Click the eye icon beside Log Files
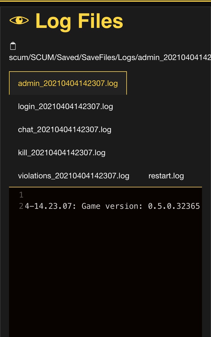The image size is (211, 337). 19,20
